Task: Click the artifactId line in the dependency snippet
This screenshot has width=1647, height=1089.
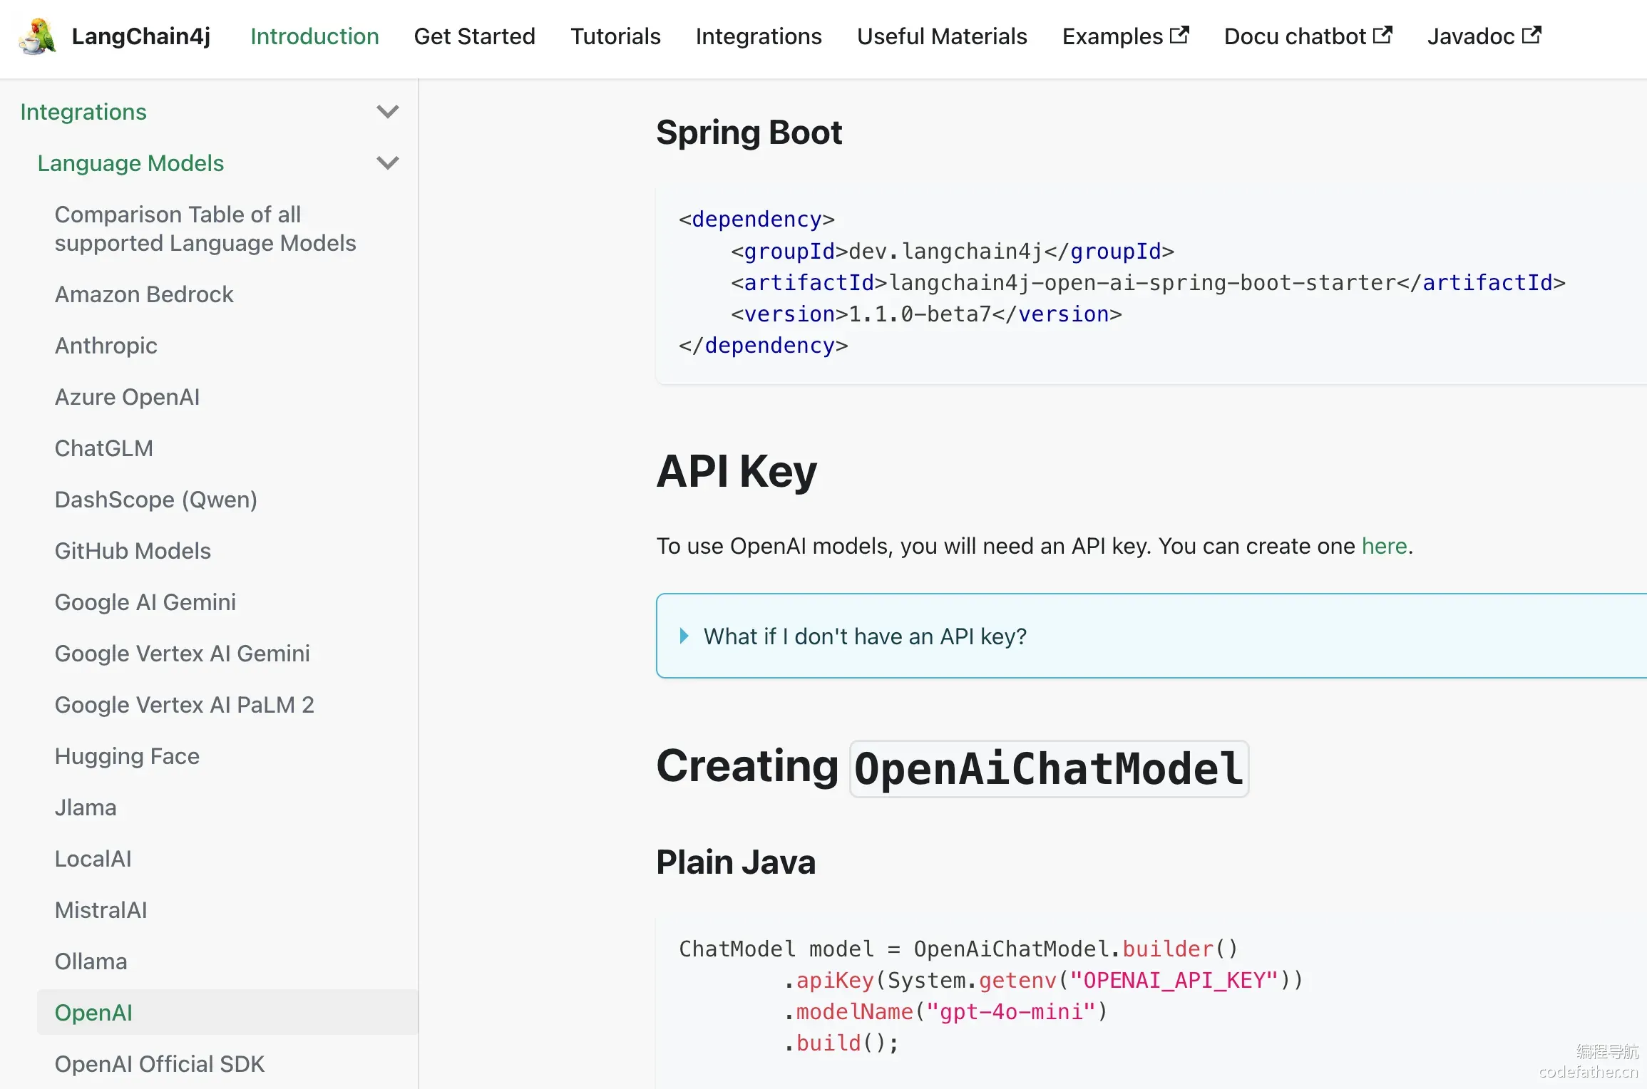Action: 1148,283
